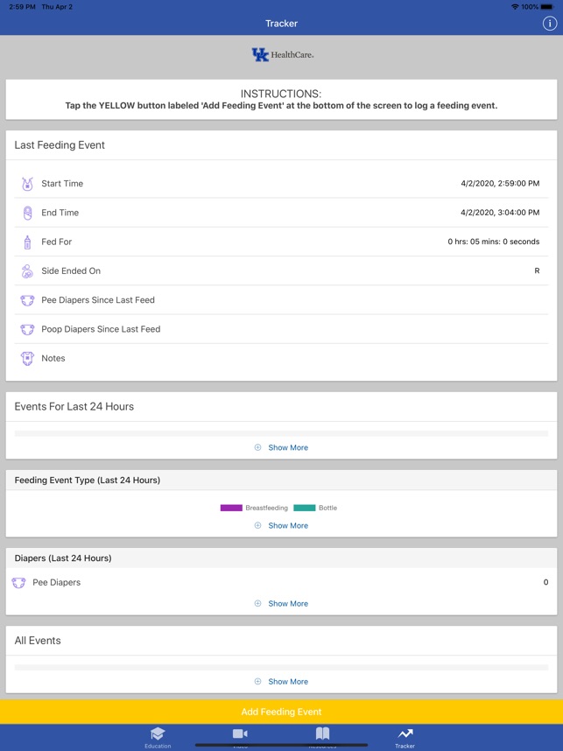563x751 pixels.
Task: Switch to the Resources book tab
Action: (x=322, y=736)
